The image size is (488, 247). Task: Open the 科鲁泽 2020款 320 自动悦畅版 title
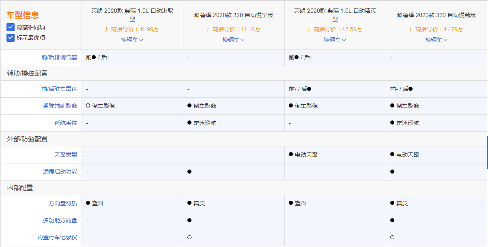pyautogui.click(x=436, y=15)
